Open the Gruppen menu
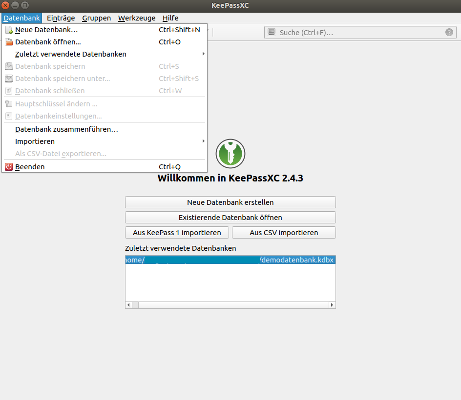Viewport: 461px width, 400px height. (96, 18)
